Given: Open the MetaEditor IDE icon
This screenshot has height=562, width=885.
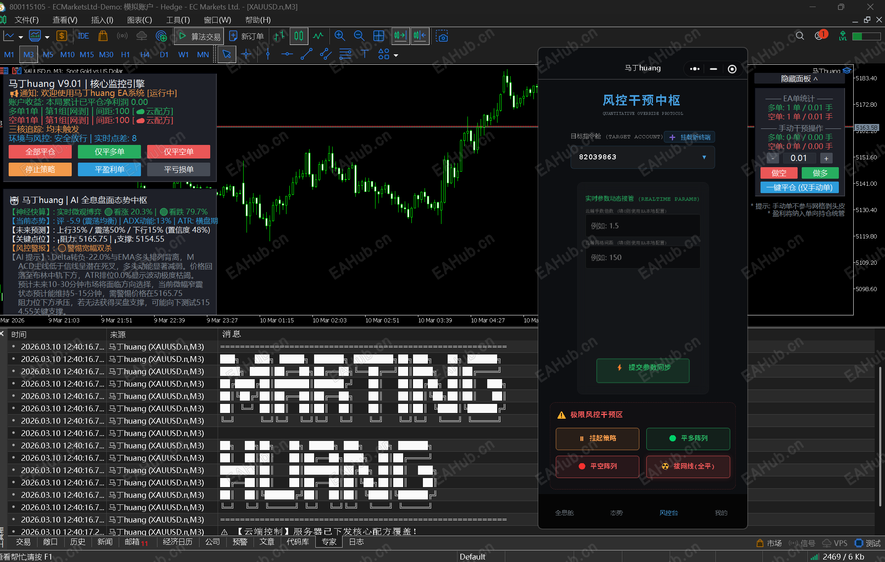Looking at the screenshot, I should 83,36.
